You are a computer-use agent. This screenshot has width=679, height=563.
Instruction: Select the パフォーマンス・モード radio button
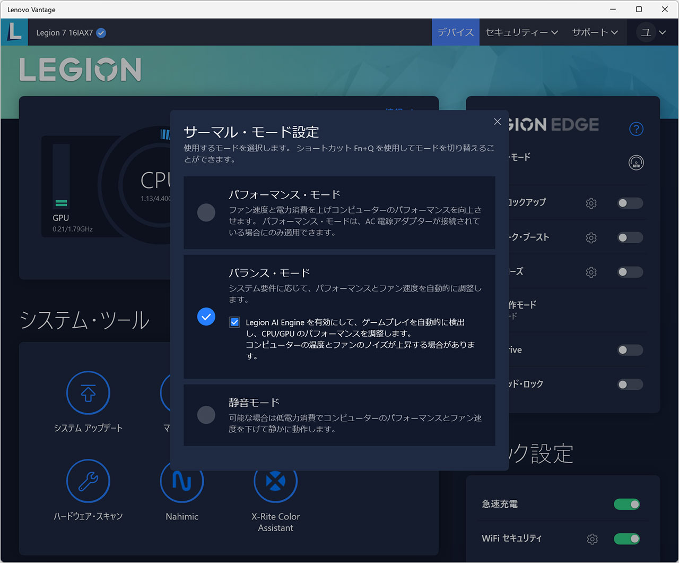tap(206, 212)
